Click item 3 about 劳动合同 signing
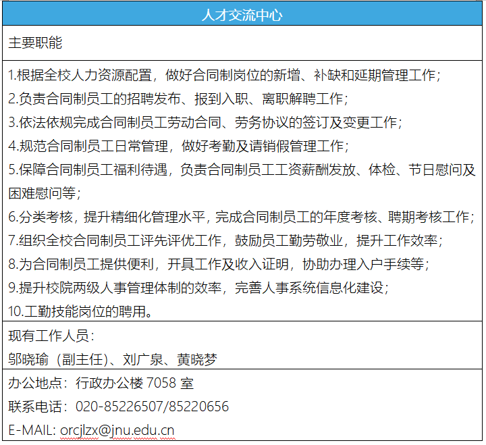Image resolution: width=486 pixels, height=445 pixels. (x=205, y=122)
